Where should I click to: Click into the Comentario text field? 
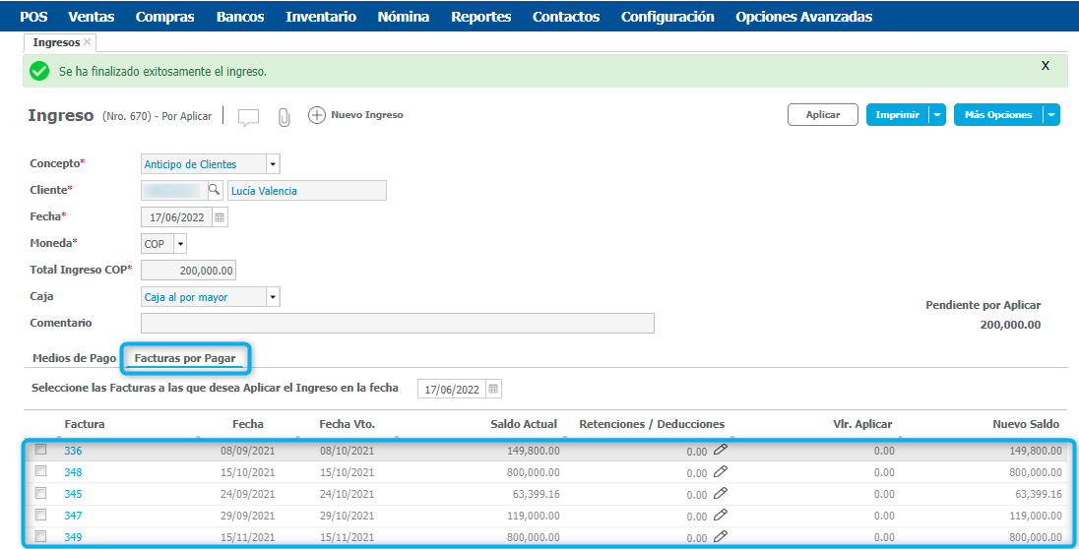pos(397,324)
